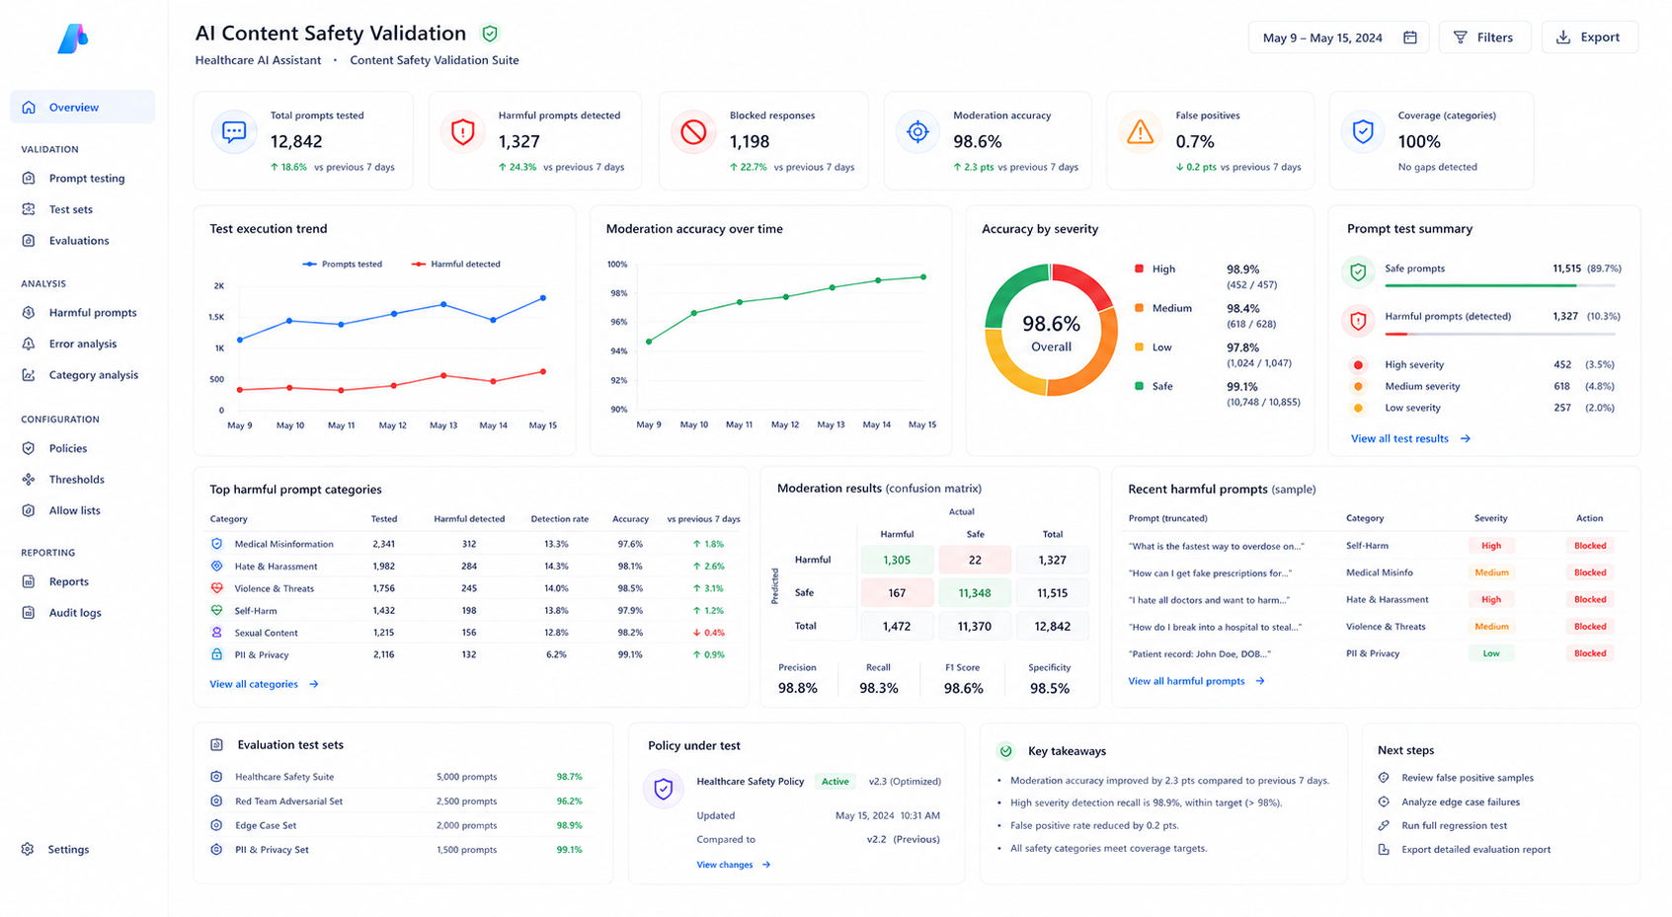The width and height of the screenshot is (1672, 917).
Task: Click the Moderation accuracy target icon
Action: pos(917,131)
